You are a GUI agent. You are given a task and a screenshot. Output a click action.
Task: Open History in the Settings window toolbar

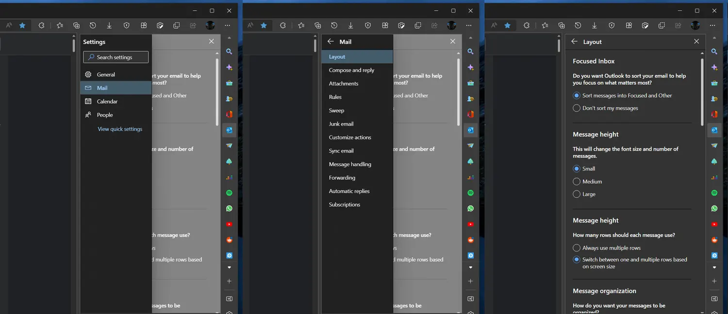tap(93, 26)
